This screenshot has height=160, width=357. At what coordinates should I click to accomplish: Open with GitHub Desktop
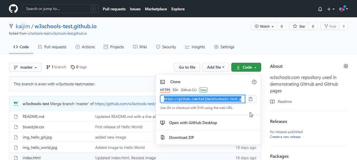tap(193, 123)
